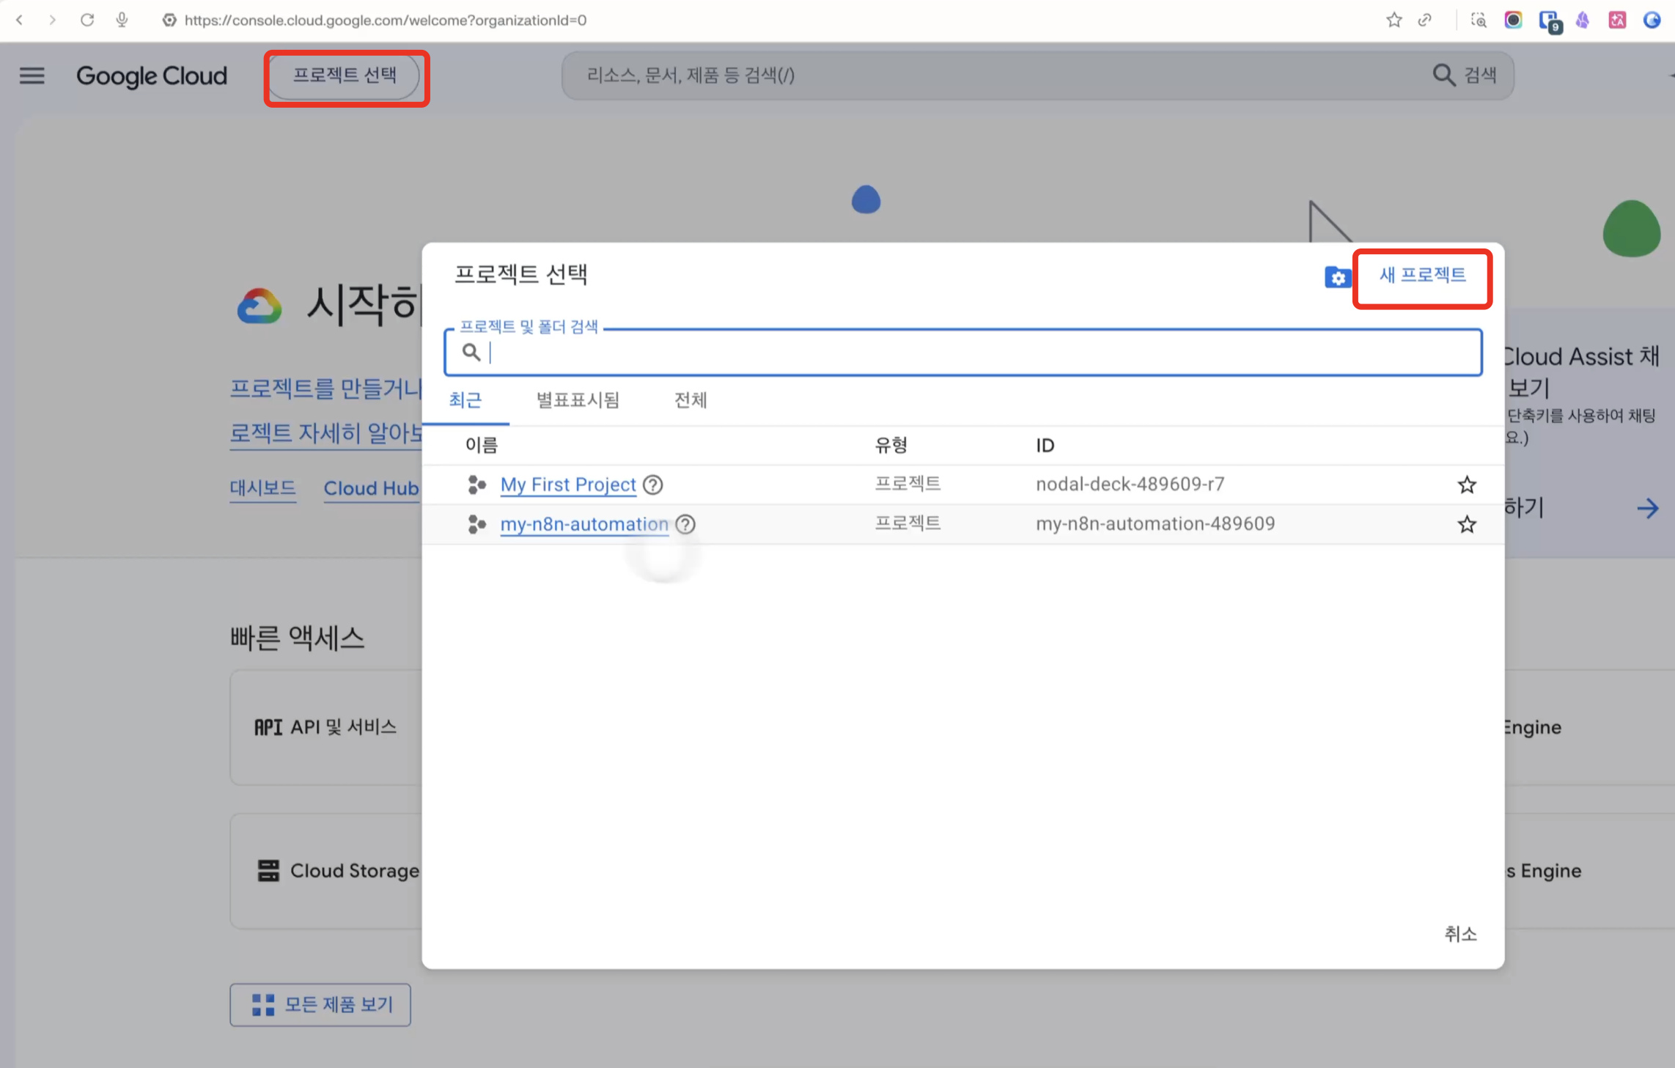Viewport: 1675px width, 1068px height.
Task: Bookmark this page with the star icon
Action: (x=1394, y=20)
